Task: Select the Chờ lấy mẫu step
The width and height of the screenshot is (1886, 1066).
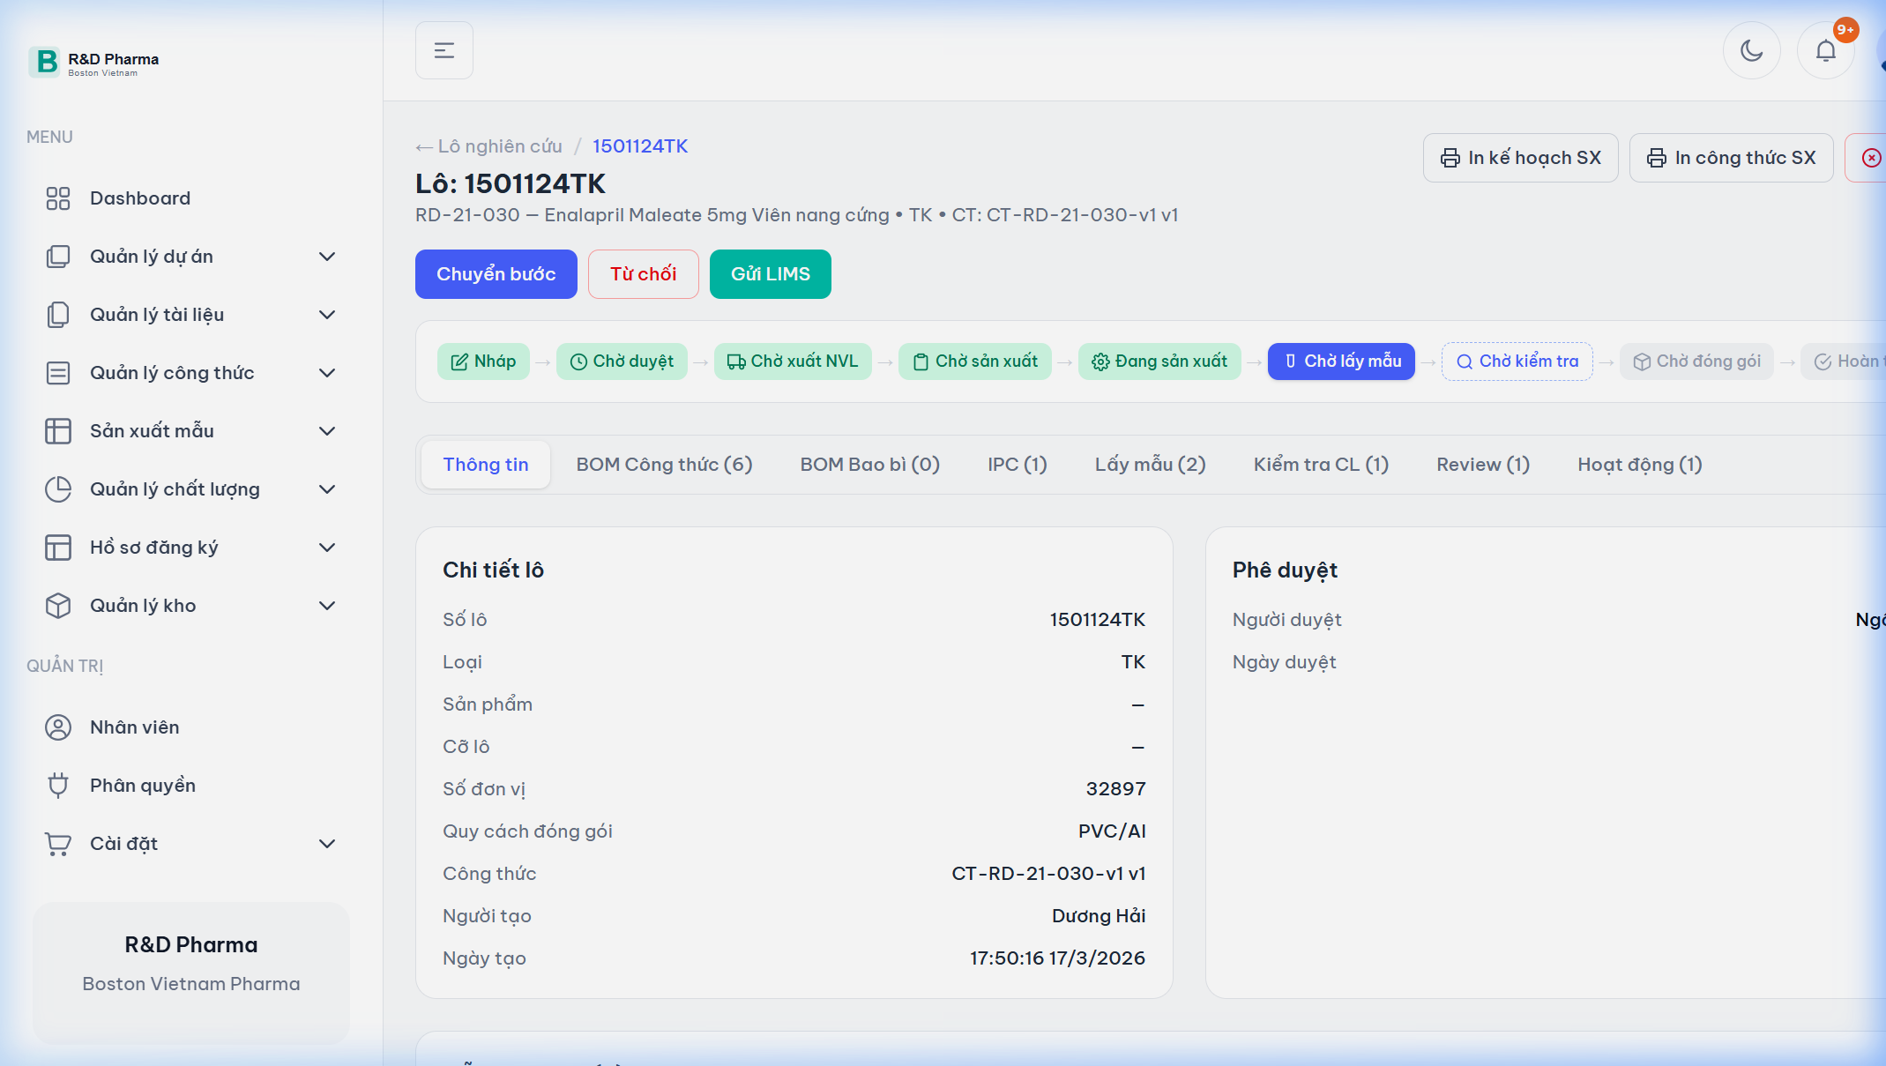Action: [1341, 362]
